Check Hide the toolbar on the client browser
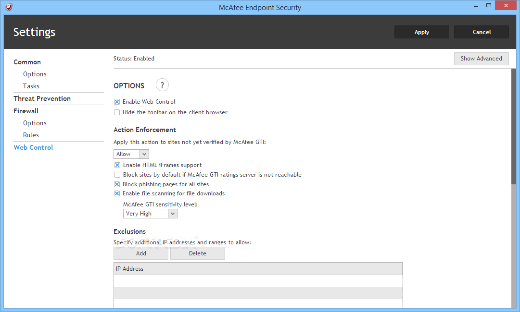Screen dimensions: 520x312 (x=117, y=112)
